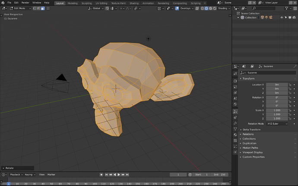Open timeline Marker menu

coord(51,175)
